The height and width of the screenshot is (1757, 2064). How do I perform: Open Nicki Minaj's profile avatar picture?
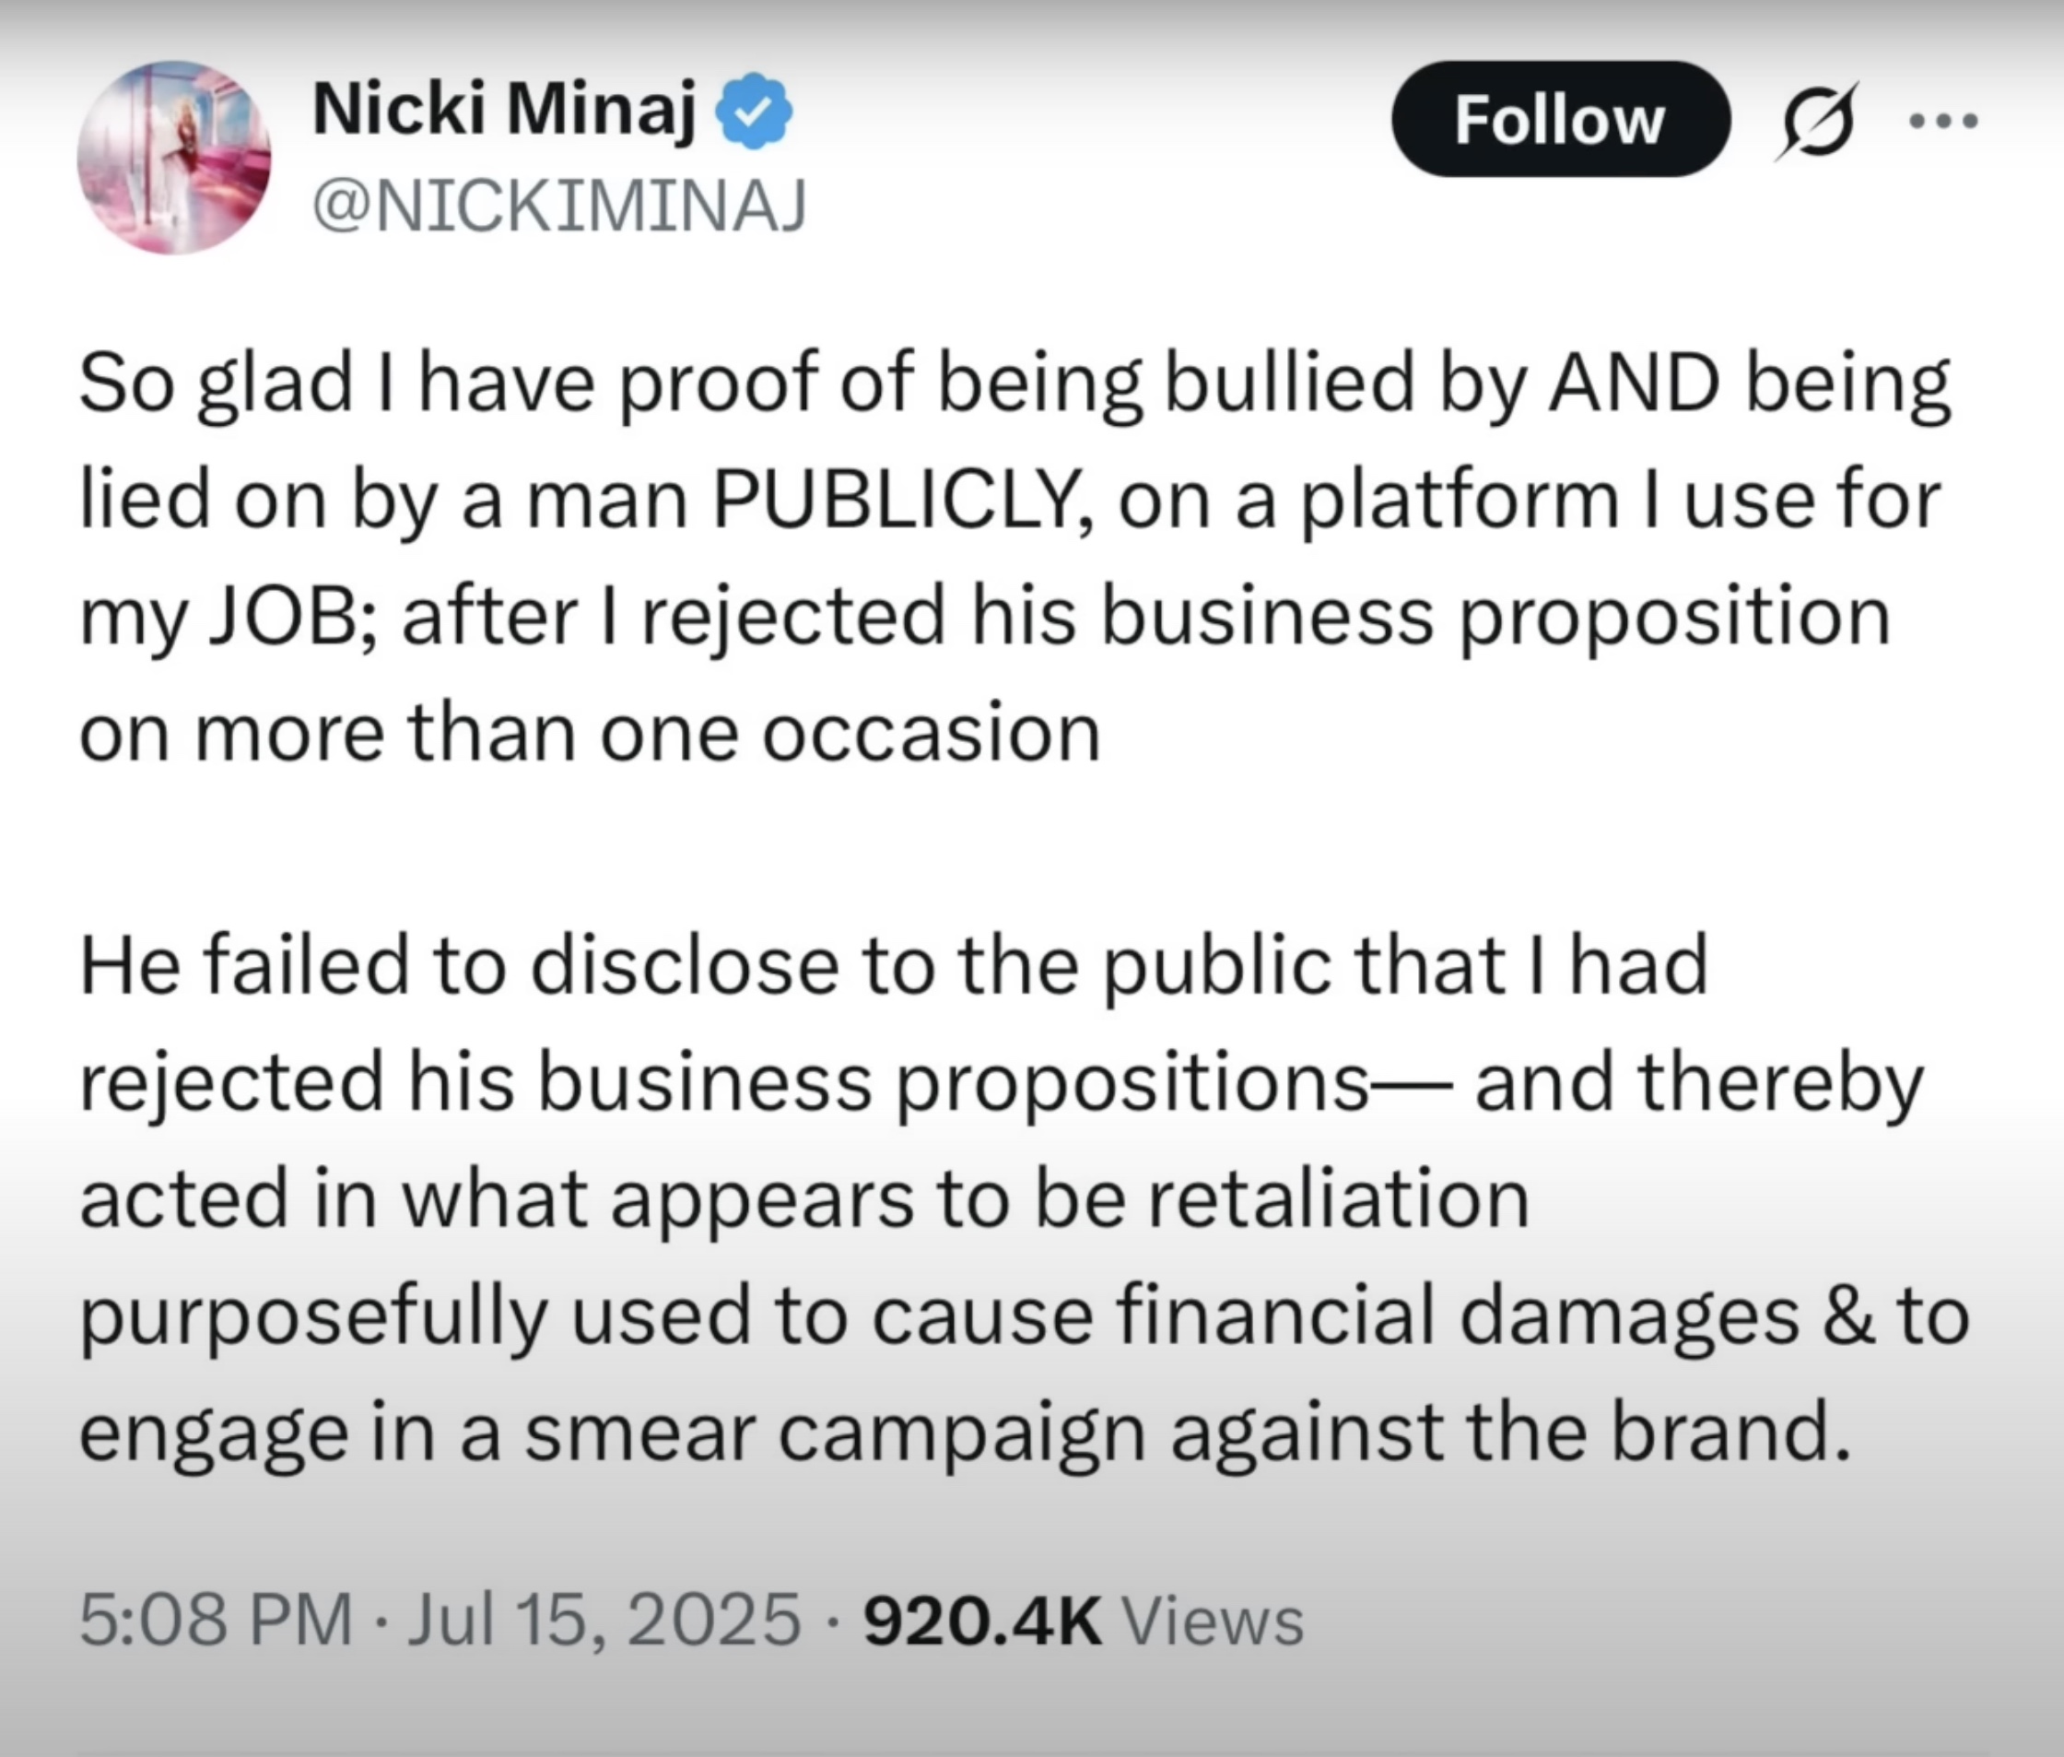pos(174,158)
